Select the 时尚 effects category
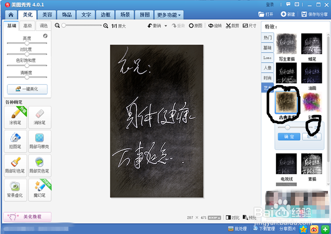 coord(267,78)
